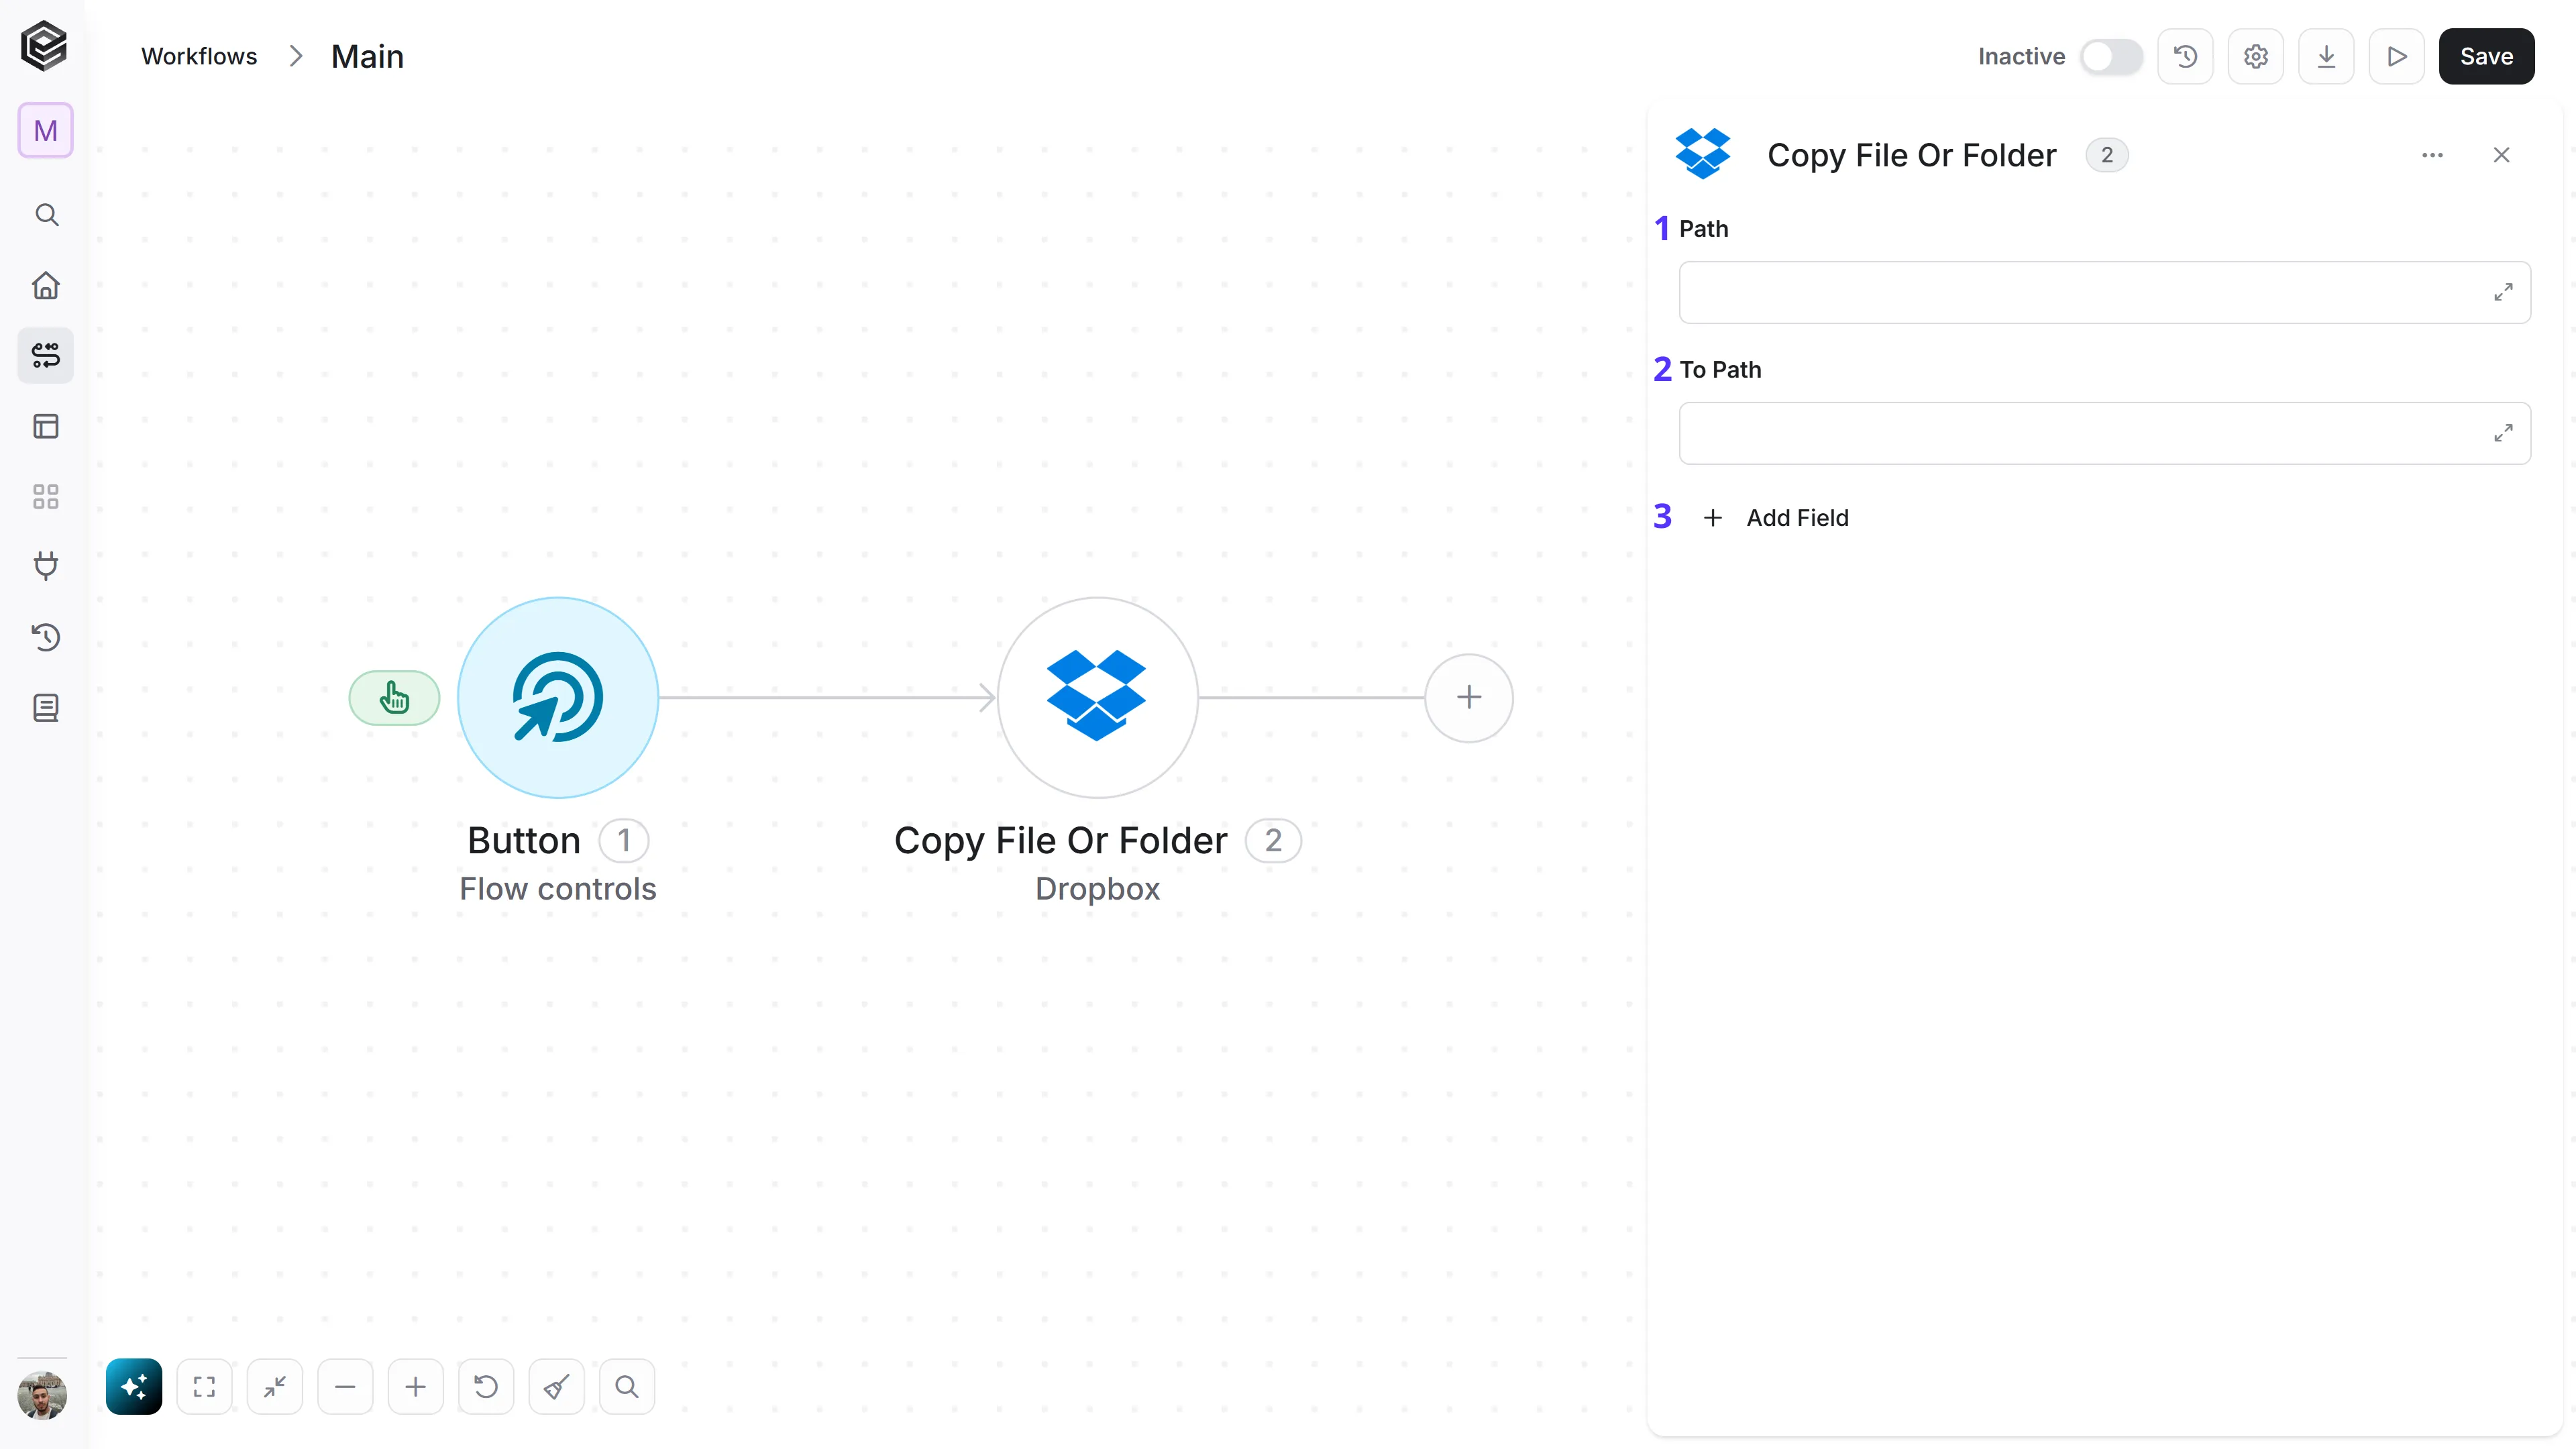Image resolution: width=2576 pixels, height=1449 pixels.
Task: Toggle the Inactive workflow switch
Action: pyautogui.click(x=2111, y=57)
